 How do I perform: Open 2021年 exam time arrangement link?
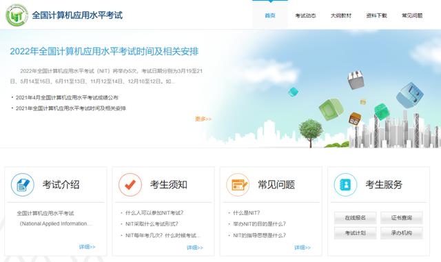click(70, 108)
